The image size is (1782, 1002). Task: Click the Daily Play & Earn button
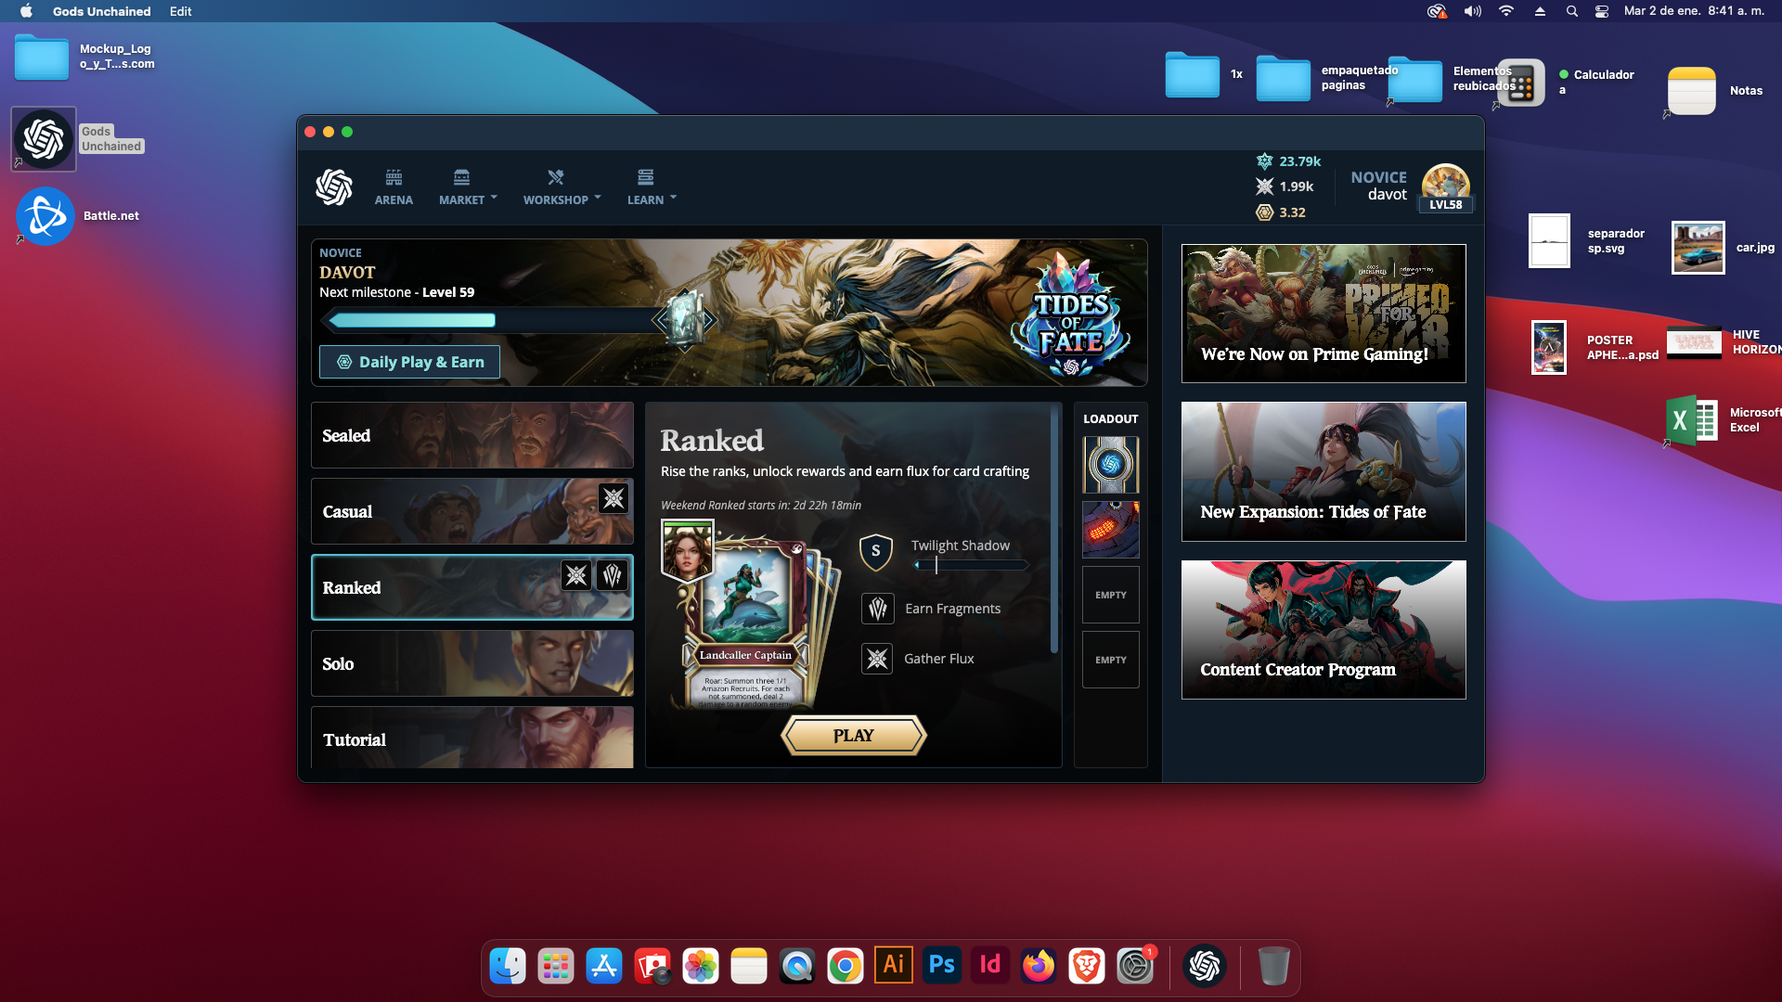(409, 362)
